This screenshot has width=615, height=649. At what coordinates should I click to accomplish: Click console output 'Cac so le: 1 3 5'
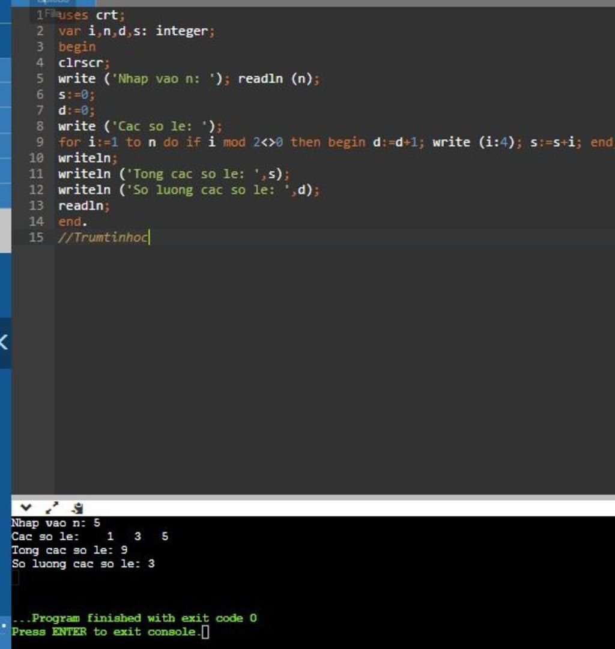[90, 537]
